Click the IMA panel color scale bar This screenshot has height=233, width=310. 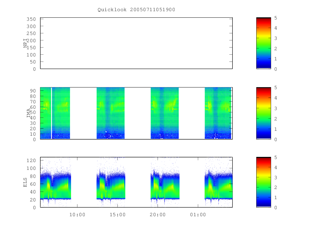pos(263,113)
